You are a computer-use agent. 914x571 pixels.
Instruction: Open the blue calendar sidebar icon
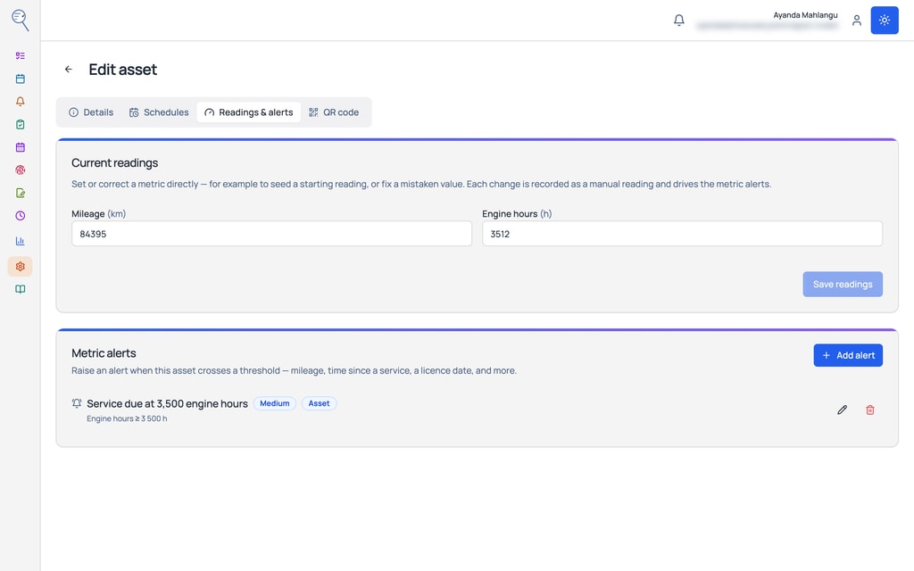(x=20, y=79)
